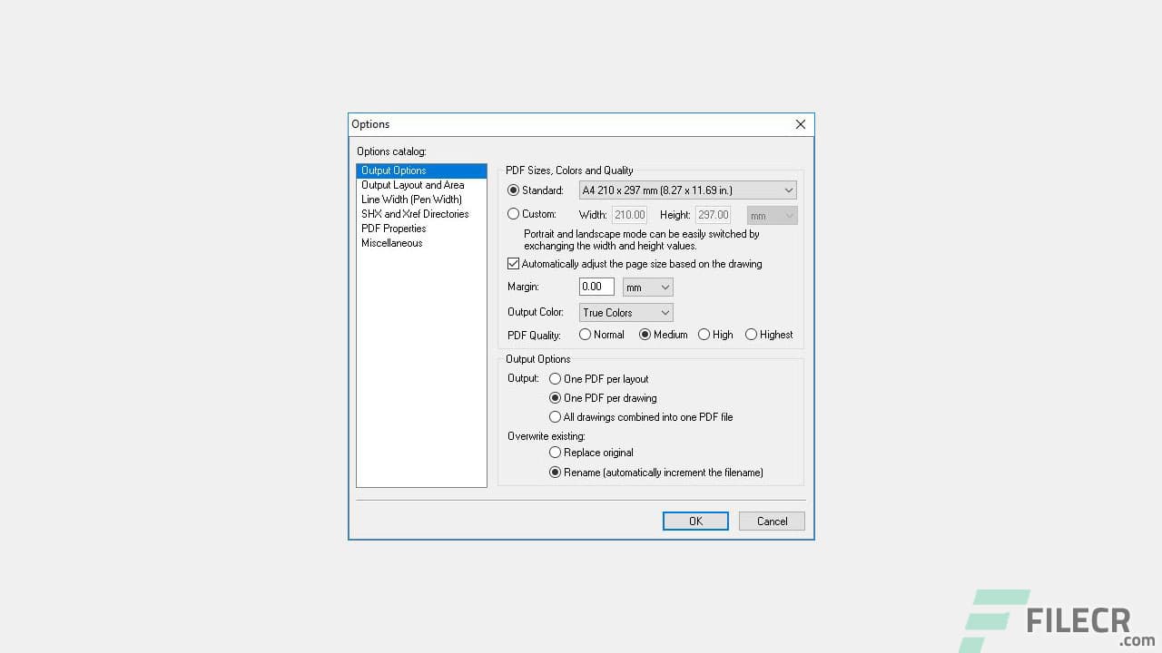Image resolution: width=1162 pixels, height=653 pixels.
Task: Confirm settings with the OK button
Action: (x=695, y=521)
